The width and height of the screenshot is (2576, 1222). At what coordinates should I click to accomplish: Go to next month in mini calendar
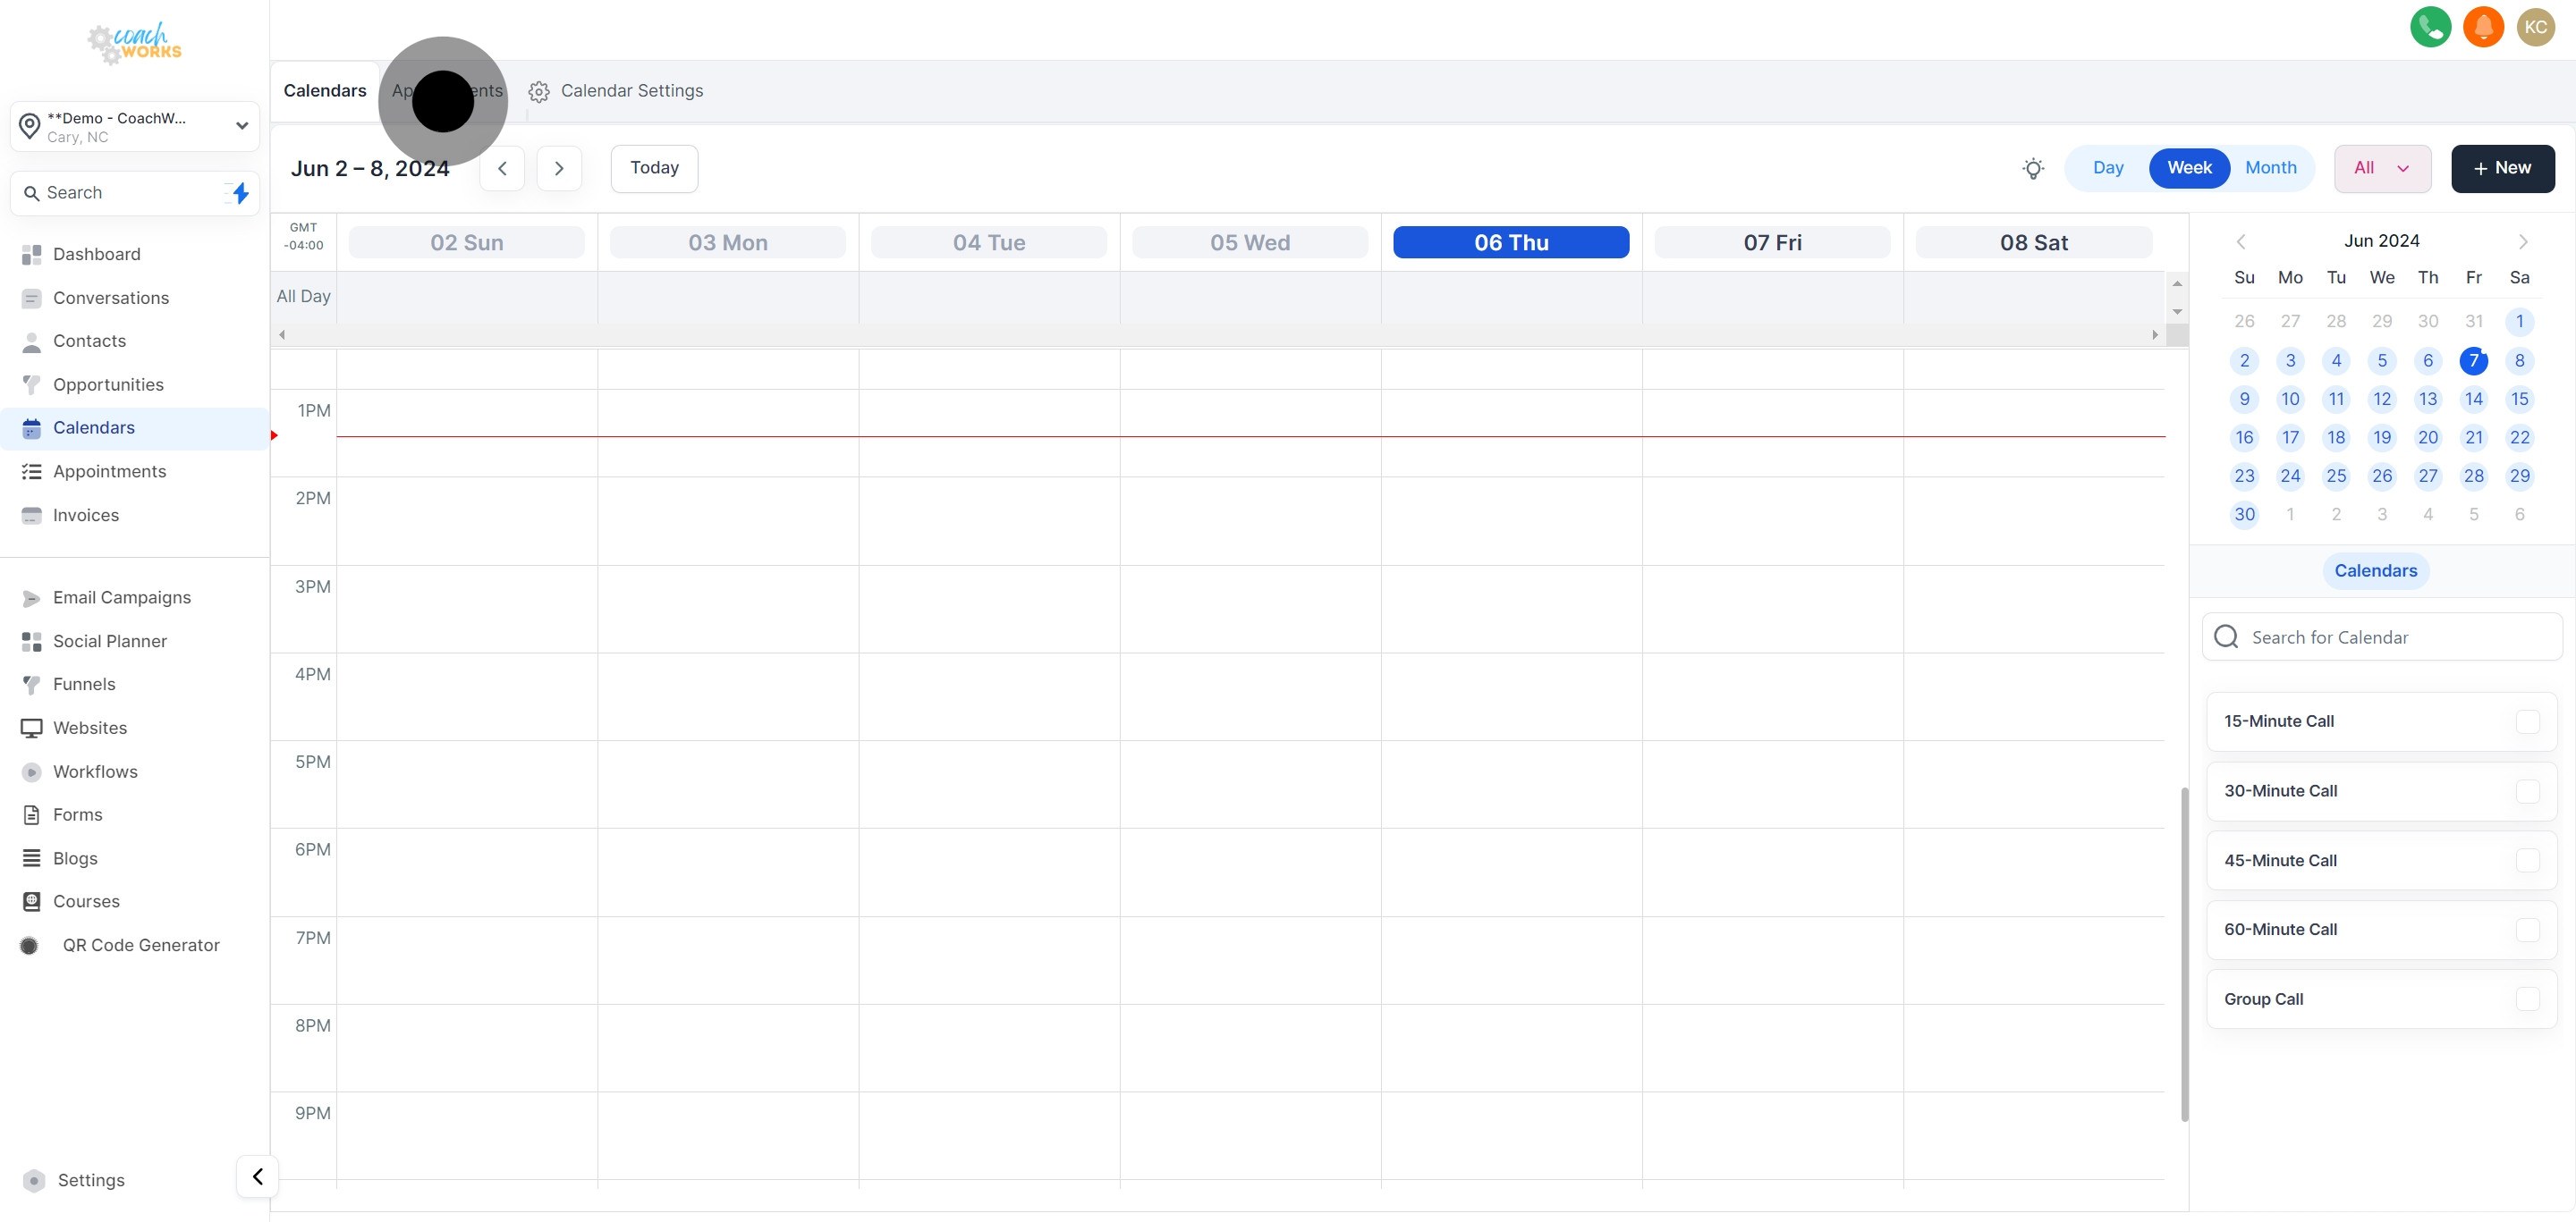tap(2523, 241)
